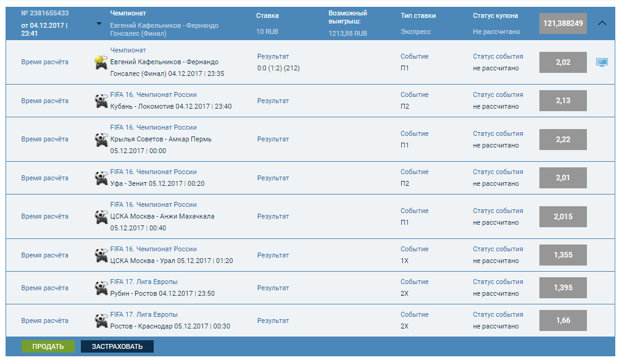Screen dimensions: 619x360
Task: Click coupon status Не рассчитано in header
Action: coord(496,31)
